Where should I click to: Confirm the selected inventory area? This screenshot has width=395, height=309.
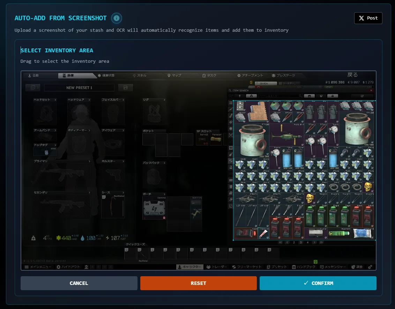[x=318, y=283]
